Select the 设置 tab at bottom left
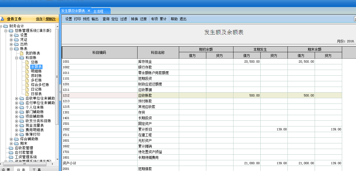 point(6,169)
